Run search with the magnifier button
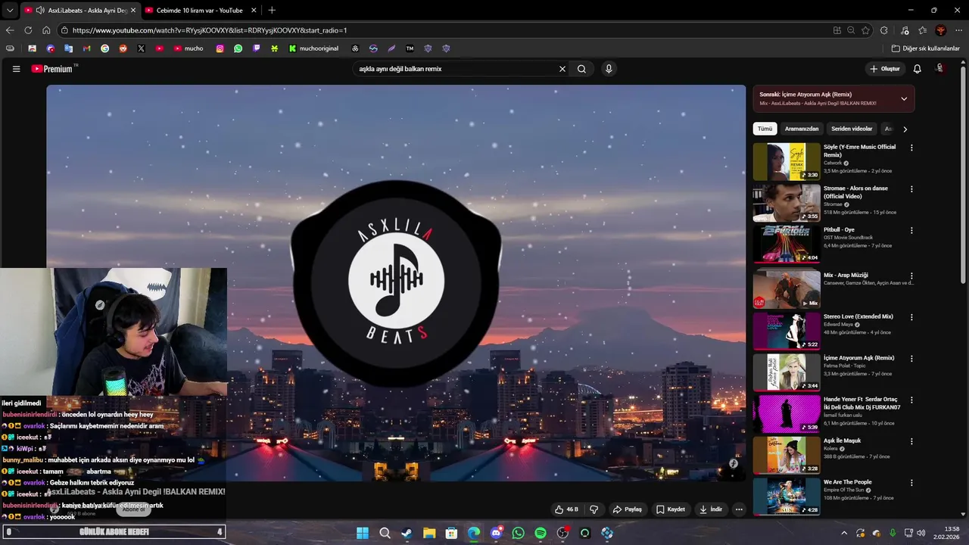969x545 pixels. [581, 69]
